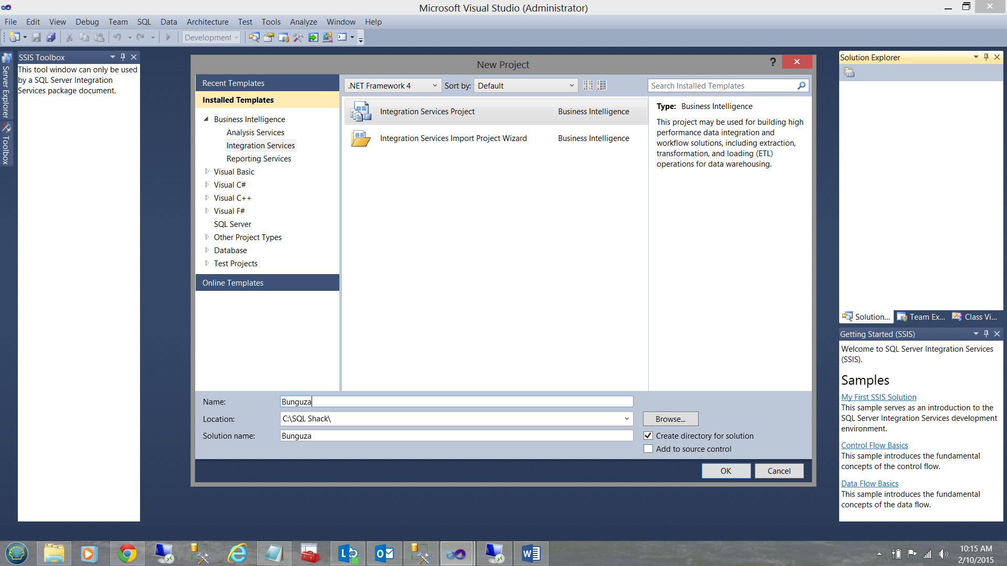The image size is (1007, 566).
Task: Click the Browse... button
Action: click(x=670, y=419)
